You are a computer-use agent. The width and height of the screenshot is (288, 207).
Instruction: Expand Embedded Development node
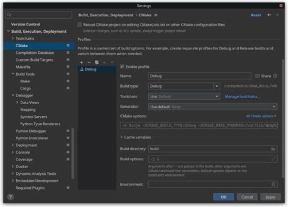pos(13,181)
